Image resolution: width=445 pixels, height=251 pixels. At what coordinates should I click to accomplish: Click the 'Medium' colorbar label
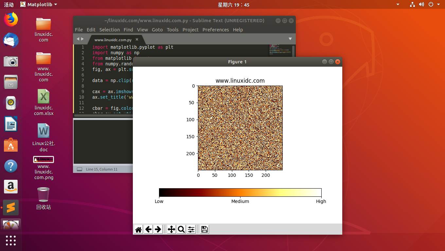(x=240, y=201)
